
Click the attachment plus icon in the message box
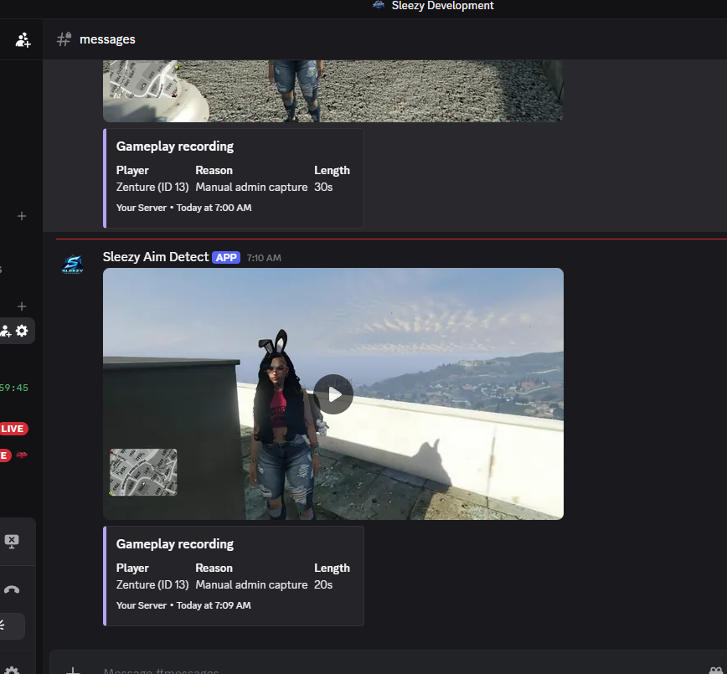point(73,671)
